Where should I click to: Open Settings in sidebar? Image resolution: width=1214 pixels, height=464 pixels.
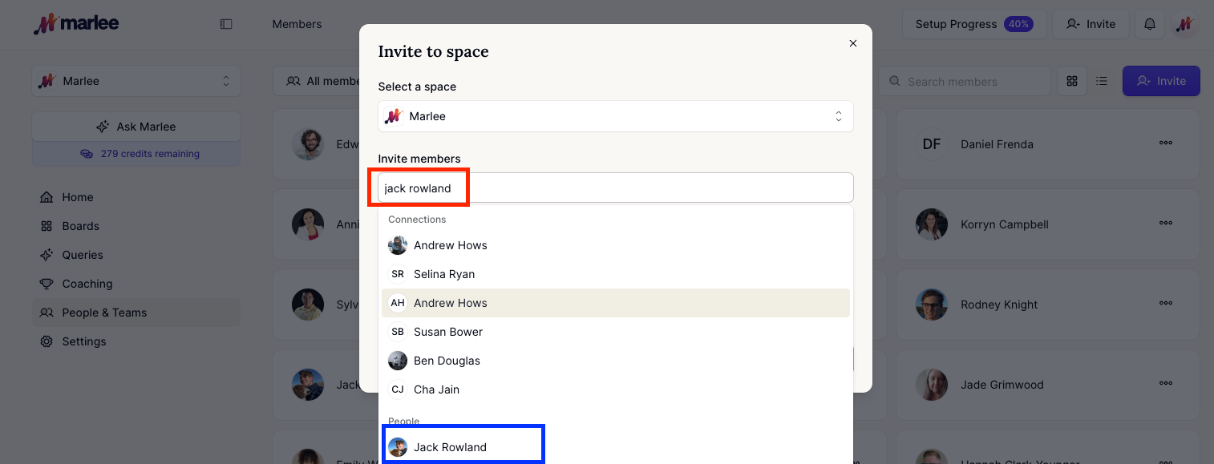pyautogui.click(x=136, y=341)
